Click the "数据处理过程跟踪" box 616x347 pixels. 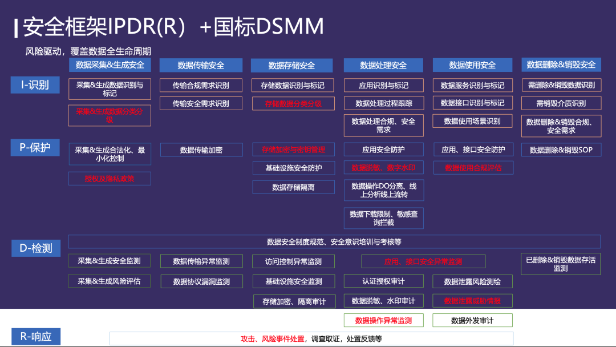384,103
